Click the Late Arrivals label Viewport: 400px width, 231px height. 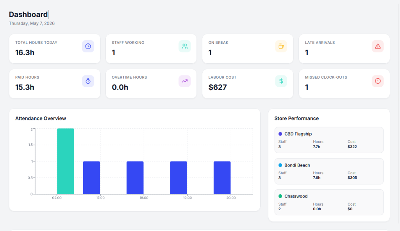[x=320, y=43]
